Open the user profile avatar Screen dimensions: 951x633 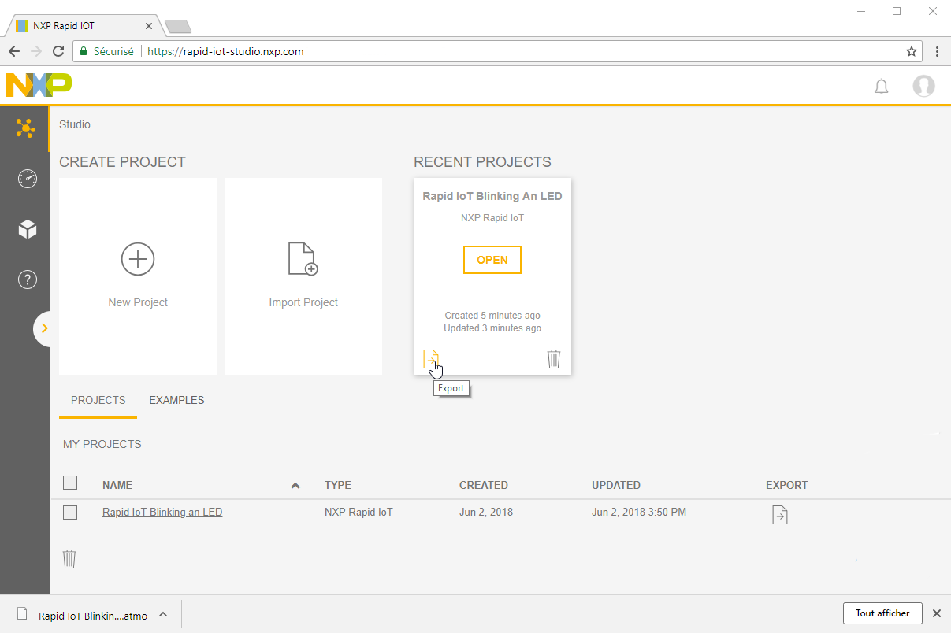[x=923, y=86]
